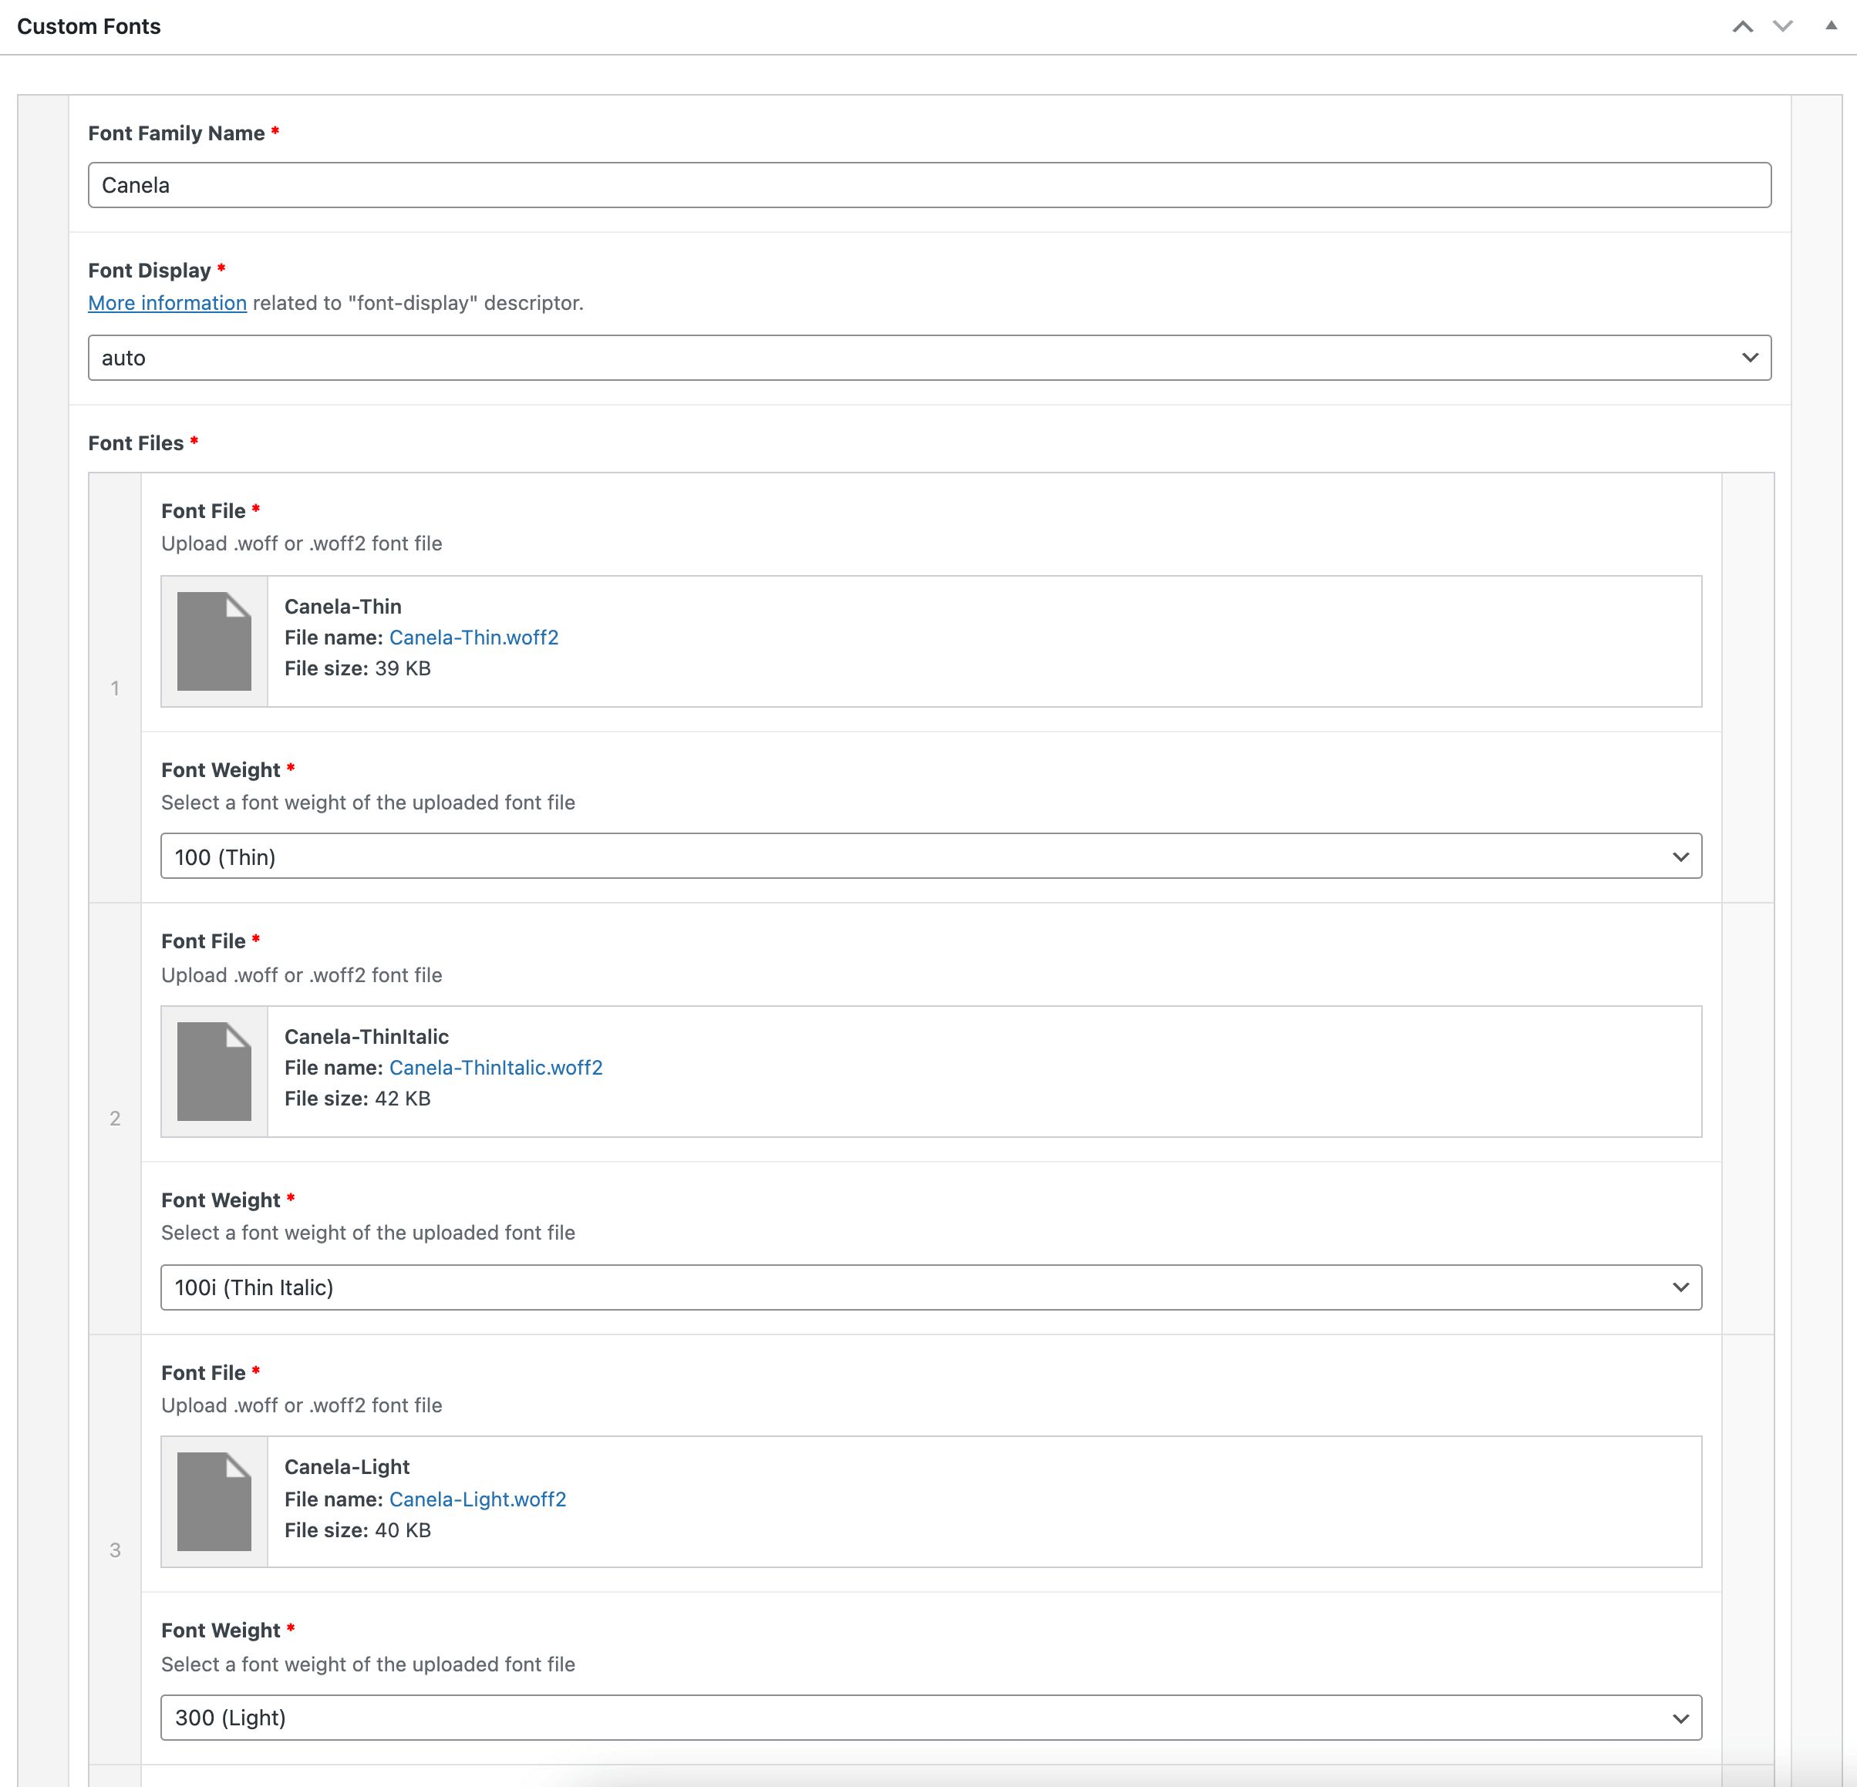Click the Canela-Light file document icon
Image resolution: width=1857 pixels, height=1787 pixels.
(214, 1501)
